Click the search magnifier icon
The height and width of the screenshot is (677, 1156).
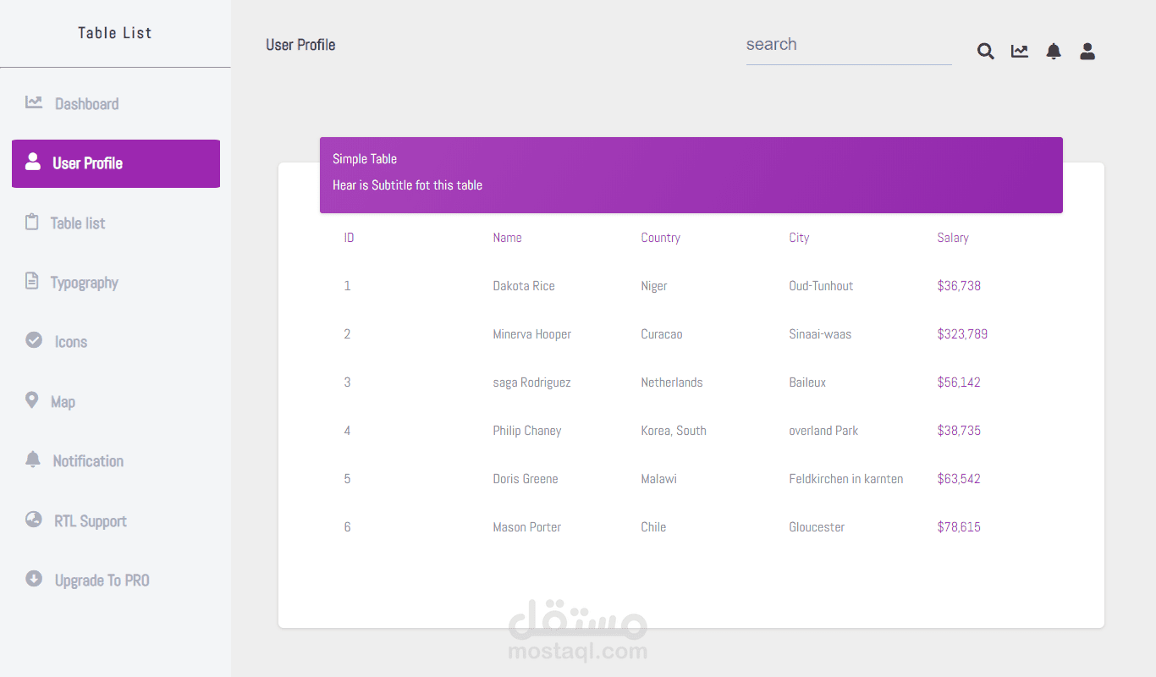(x=985, y=52)
